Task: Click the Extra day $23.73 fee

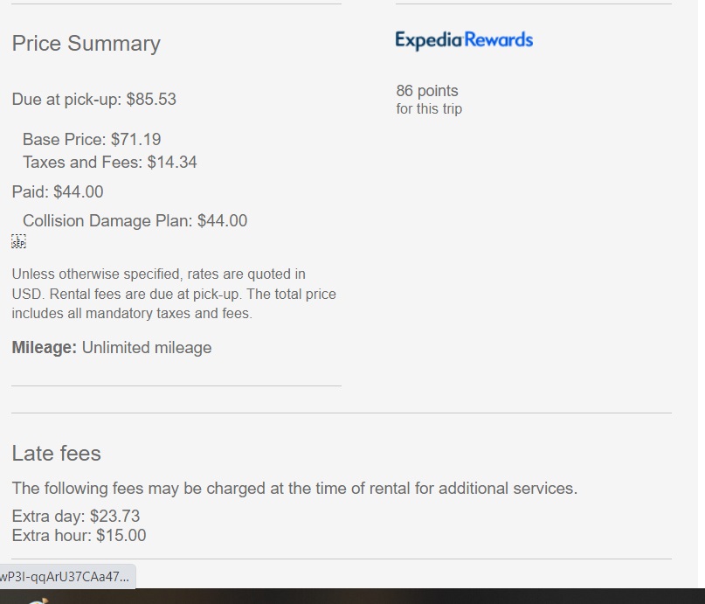Action: 76,516
